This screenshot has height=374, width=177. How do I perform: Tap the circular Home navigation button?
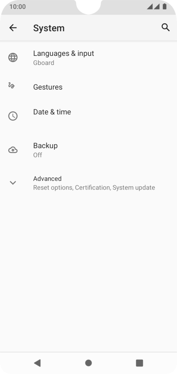[88, 363]
